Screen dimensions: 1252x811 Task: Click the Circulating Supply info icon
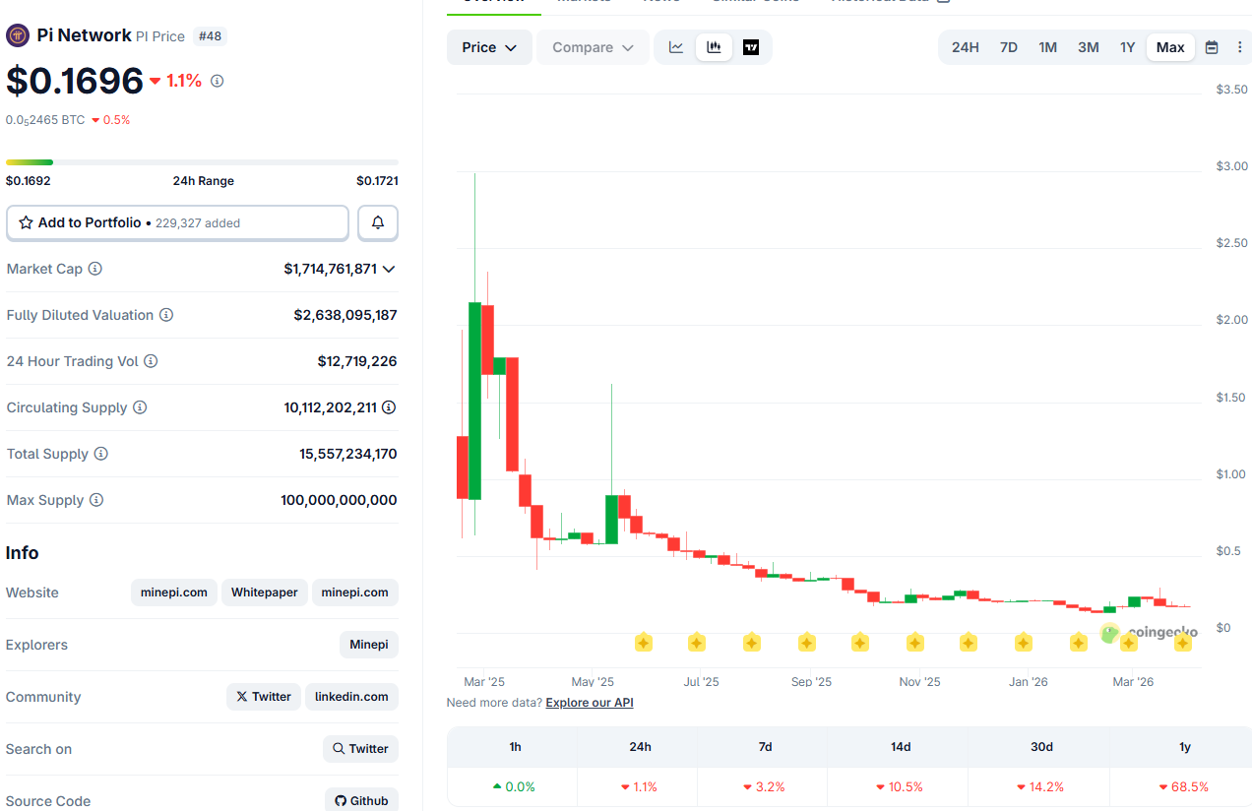click(x=140, y=406)
